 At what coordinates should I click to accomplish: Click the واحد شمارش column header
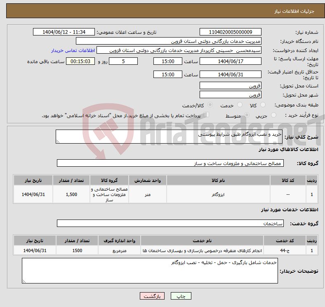(148, 180)
